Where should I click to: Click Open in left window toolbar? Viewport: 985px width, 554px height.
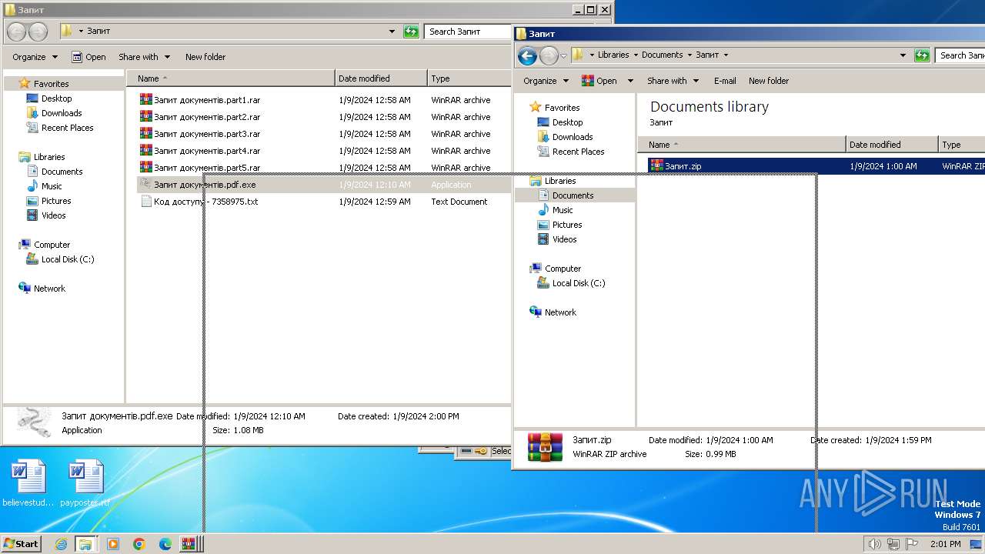click(88, 57)
